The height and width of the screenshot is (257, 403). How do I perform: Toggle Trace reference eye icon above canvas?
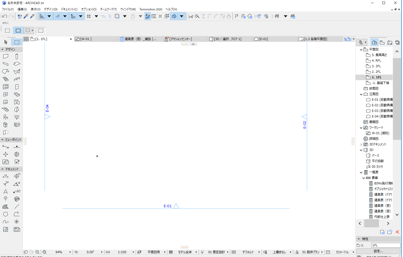[x=193, y=44]
